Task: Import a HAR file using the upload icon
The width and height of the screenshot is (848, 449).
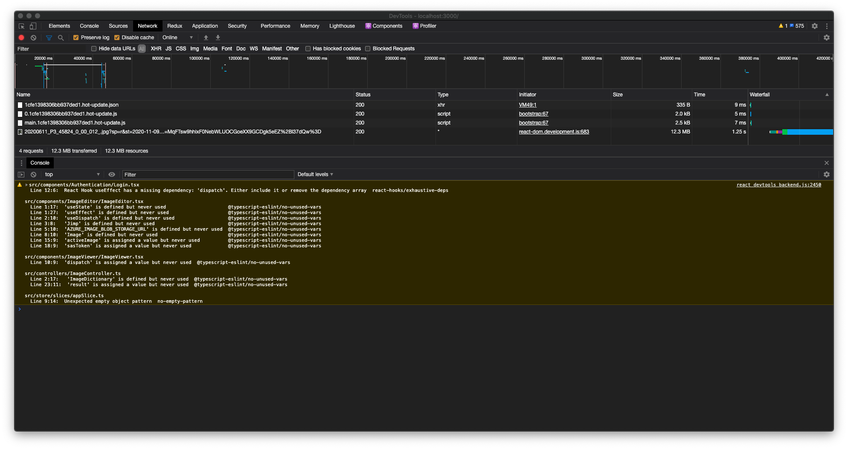Action: (206, 38)
